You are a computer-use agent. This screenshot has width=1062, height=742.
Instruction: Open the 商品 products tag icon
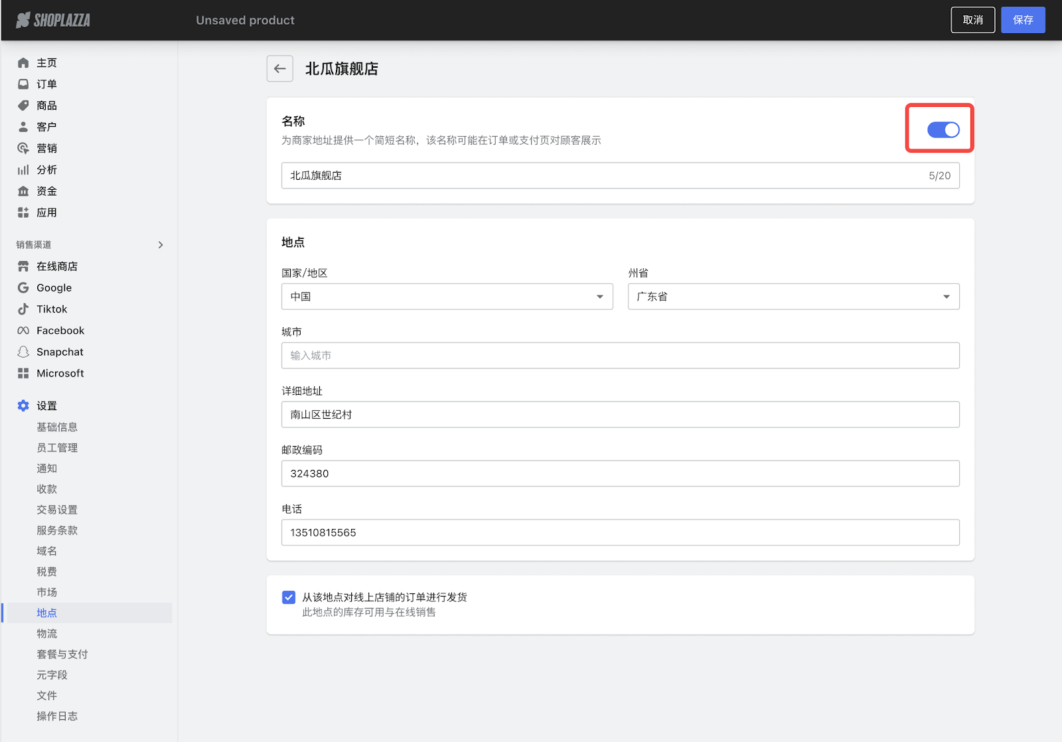tap(23, 106)
